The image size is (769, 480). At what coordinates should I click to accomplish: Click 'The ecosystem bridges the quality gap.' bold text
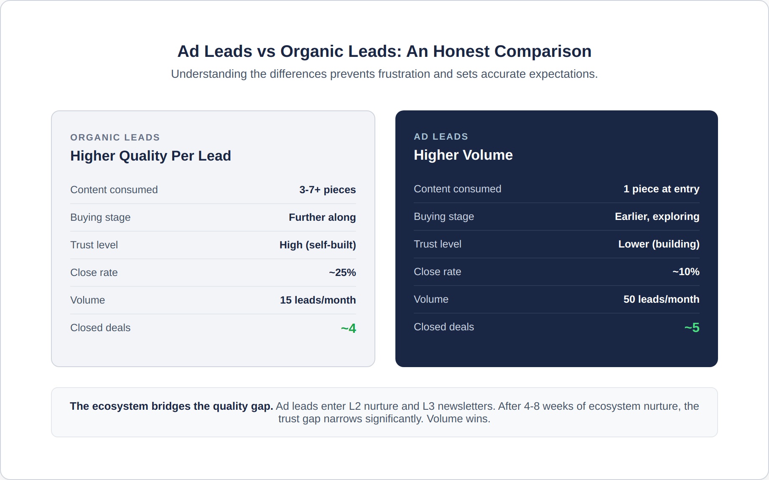(x=171, y=406)
